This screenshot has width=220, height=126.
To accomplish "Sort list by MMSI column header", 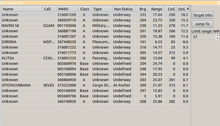I will [x=67, y=9].
